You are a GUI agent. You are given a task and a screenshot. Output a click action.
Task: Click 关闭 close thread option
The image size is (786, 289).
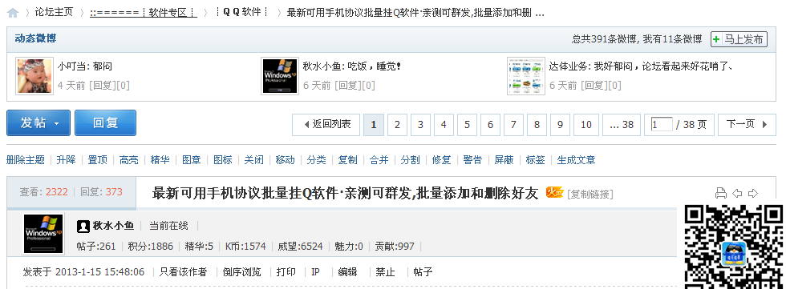point(253,160)
